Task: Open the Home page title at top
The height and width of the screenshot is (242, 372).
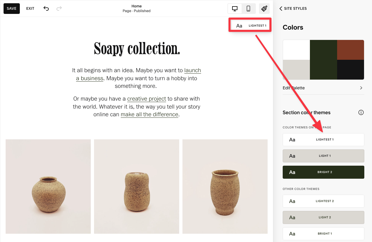Action: tap(136, 6)
